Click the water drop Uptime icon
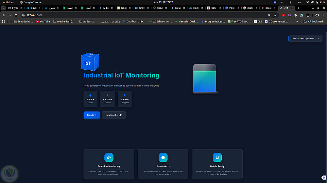Screen dimensions: 327x183 90,95
